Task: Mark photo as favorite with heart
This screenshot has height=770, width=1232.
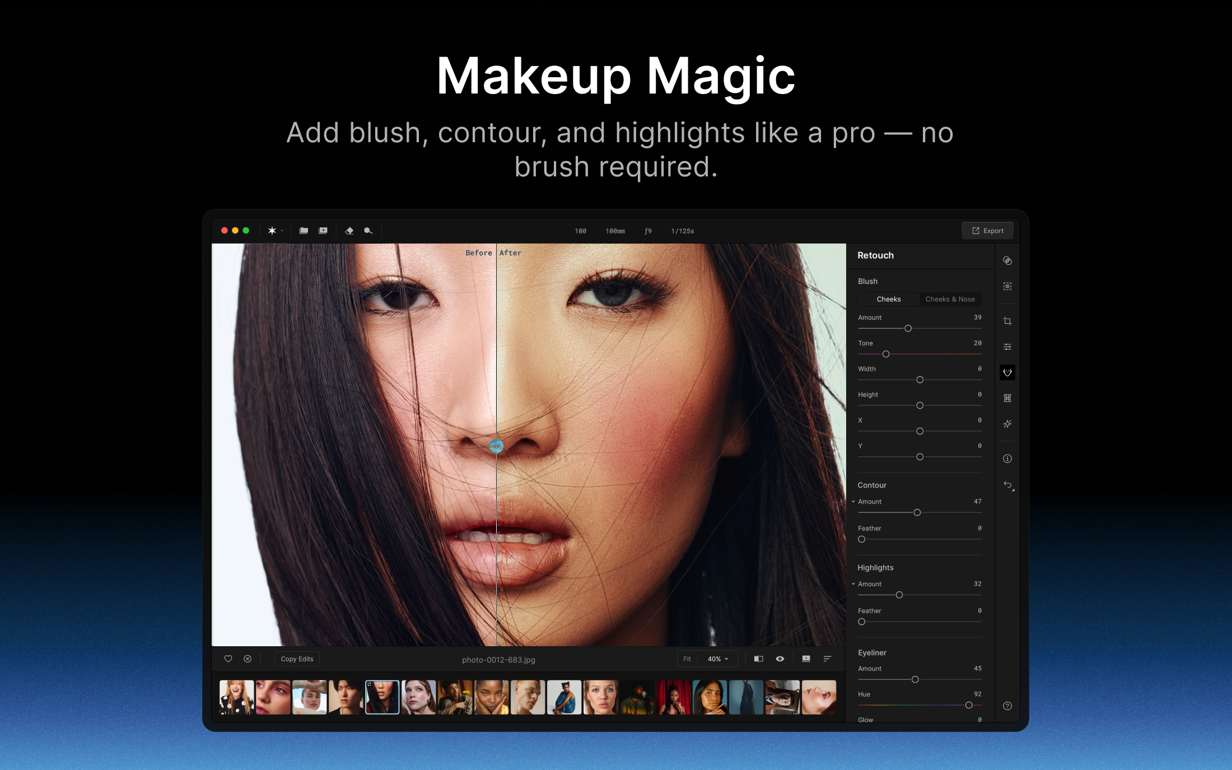Action: (228, 659)
